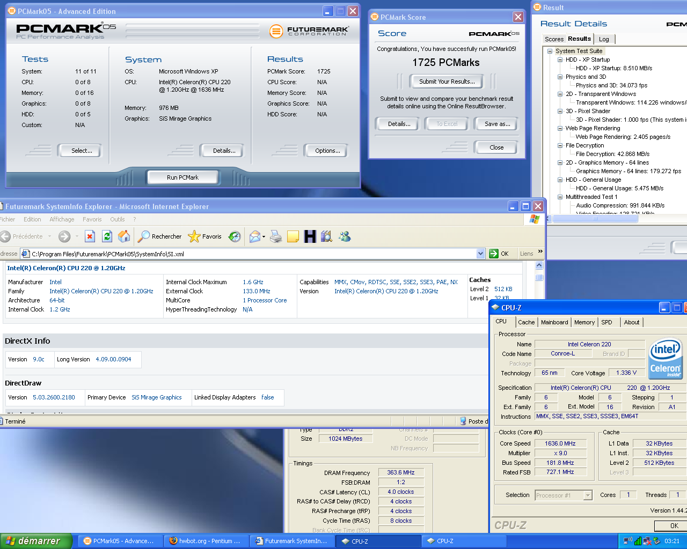Click Run PCMark button
Screen dimensions: 687x549
coord(182,177)
